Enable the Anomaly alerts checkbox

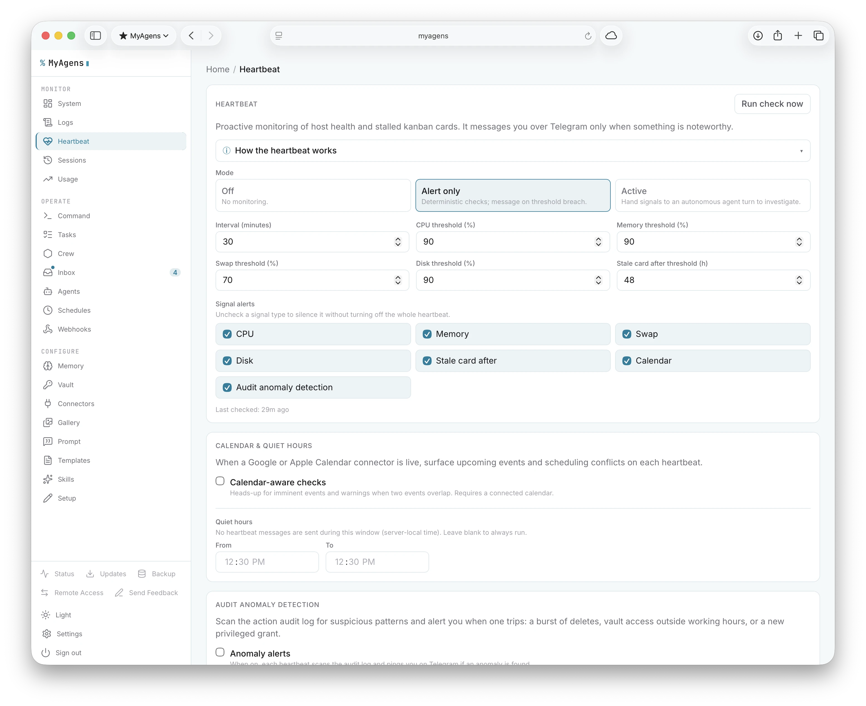[x=220, y=652]
